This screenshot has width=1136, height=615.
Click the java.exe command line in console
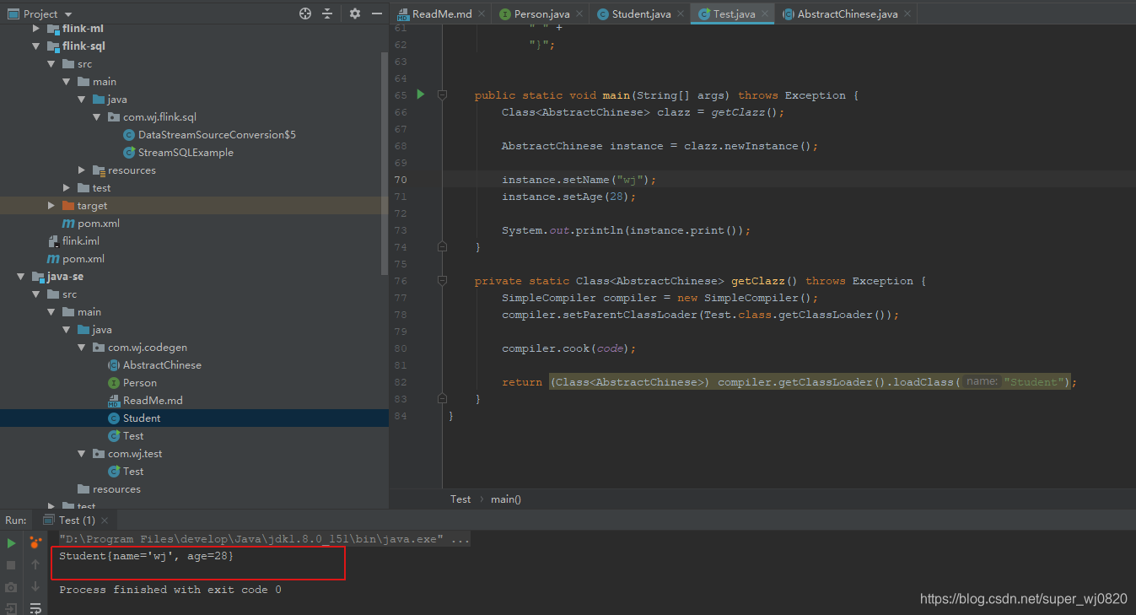pos(265,539)
